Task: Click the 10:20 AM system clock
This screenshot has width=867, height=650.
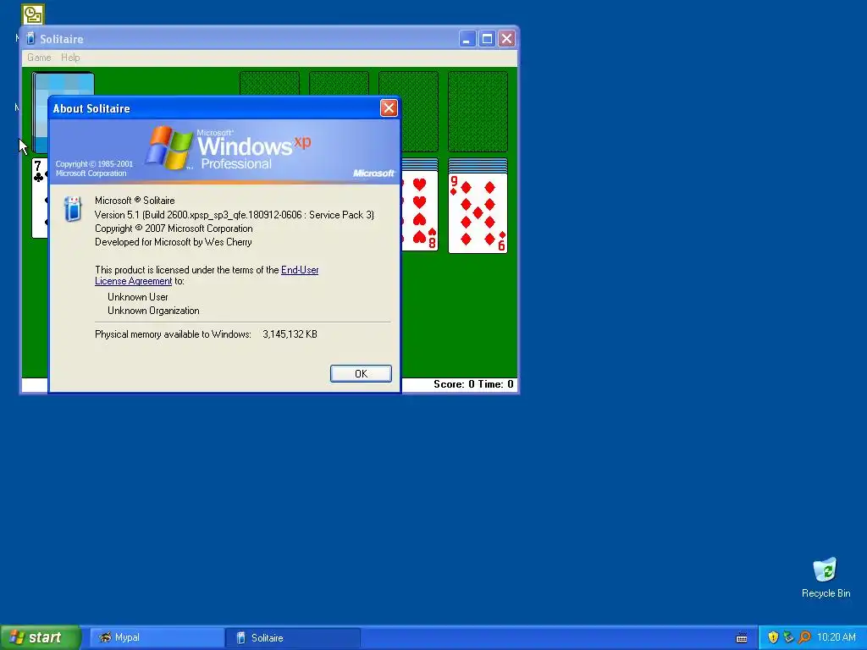Action: [x=836, y=637]
